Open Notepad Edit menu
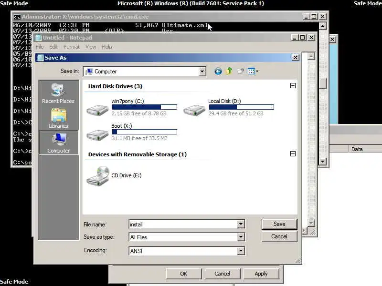 [53, 47]
